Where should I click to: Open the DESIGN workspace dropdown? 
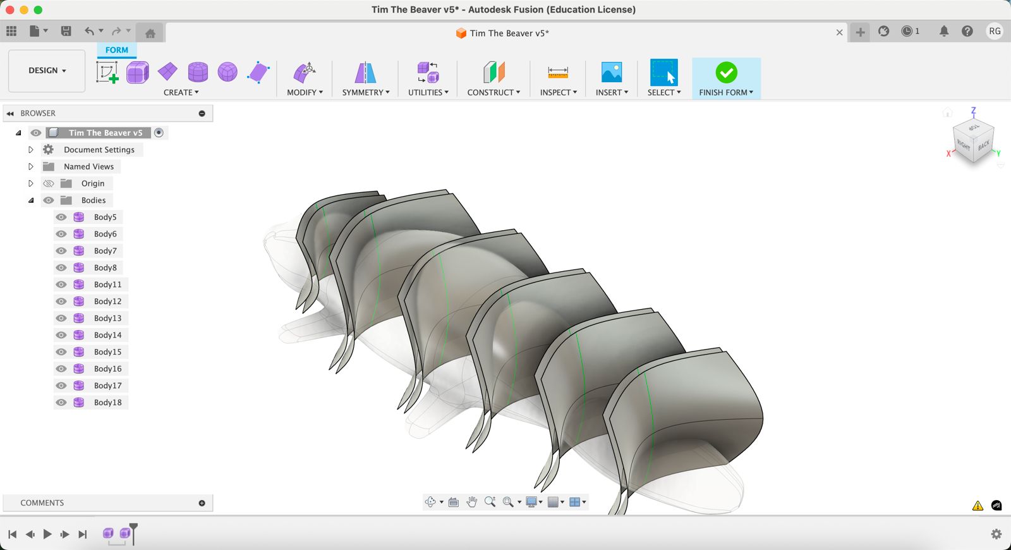(x=47, y=71)
